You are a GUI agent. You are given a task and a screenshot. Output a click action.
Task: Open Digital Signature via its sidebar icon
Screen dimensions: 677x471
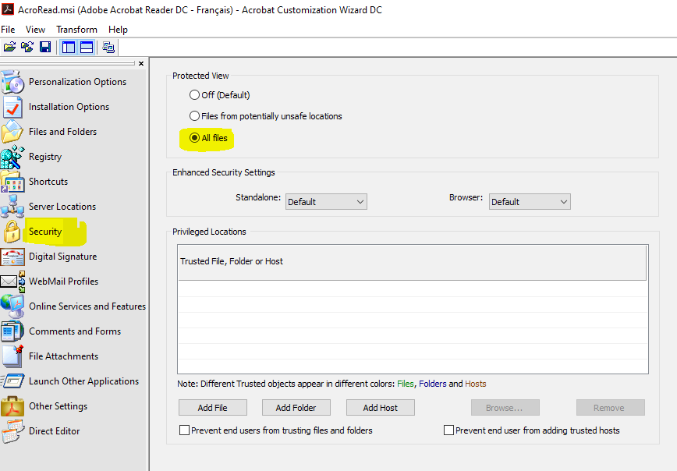[x=12, y=257]
